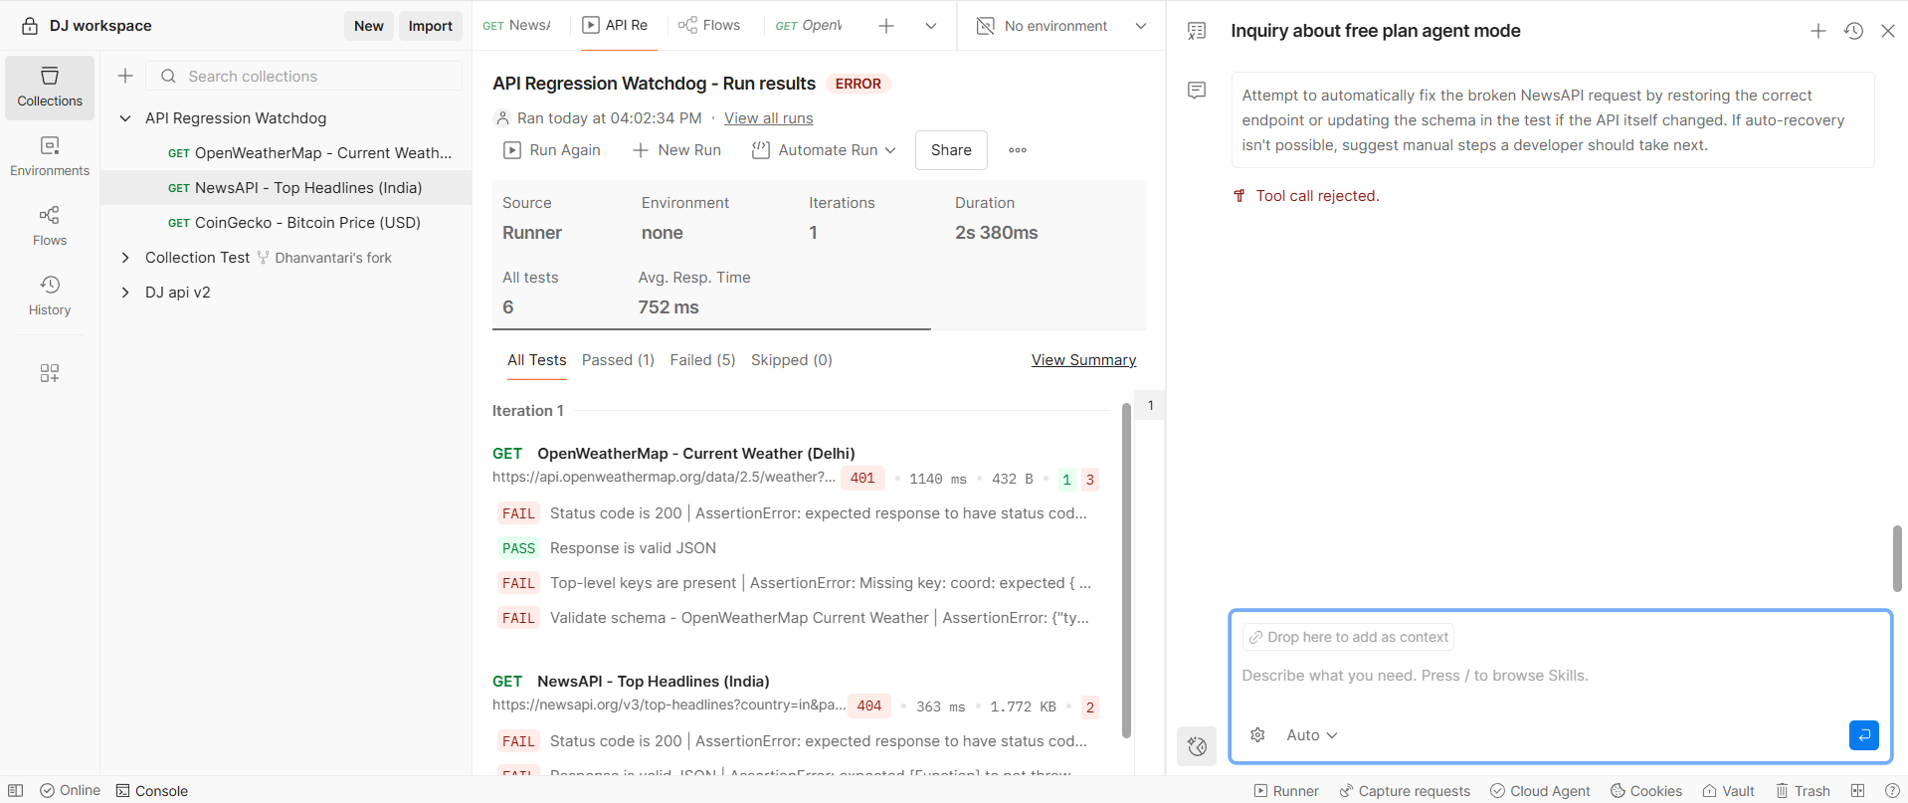The width and height of the screenshot is (1908, 803).
Task: Toggle the sidebar from the status bar icon
Action: pyautogui.click(x=16, y=791)
